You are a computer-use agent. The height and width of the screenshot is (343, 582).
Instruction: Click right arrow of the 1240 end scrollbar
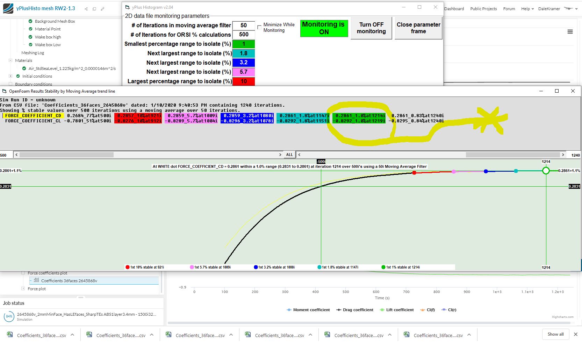pyautogui.click(x=563, y=155)
